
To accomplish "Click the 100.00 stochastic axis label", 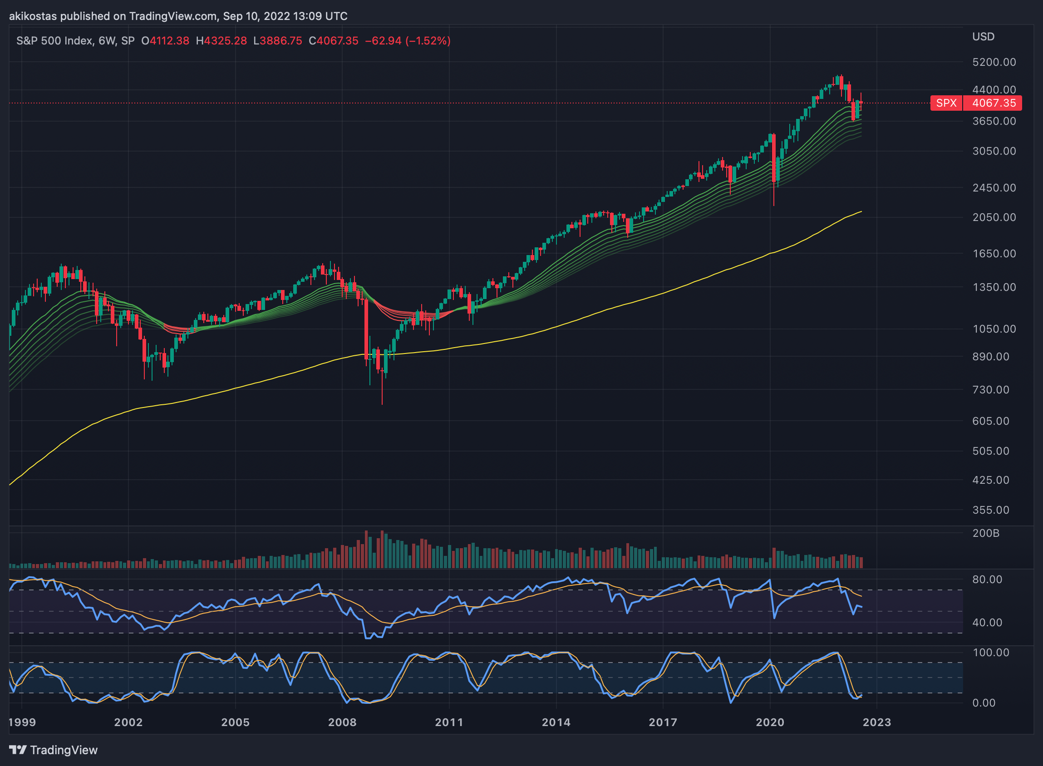I will (991, 653).
